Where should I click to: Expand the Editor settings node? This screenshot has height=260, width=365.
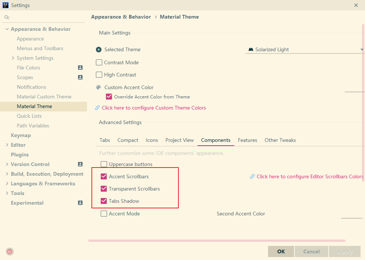7,145
